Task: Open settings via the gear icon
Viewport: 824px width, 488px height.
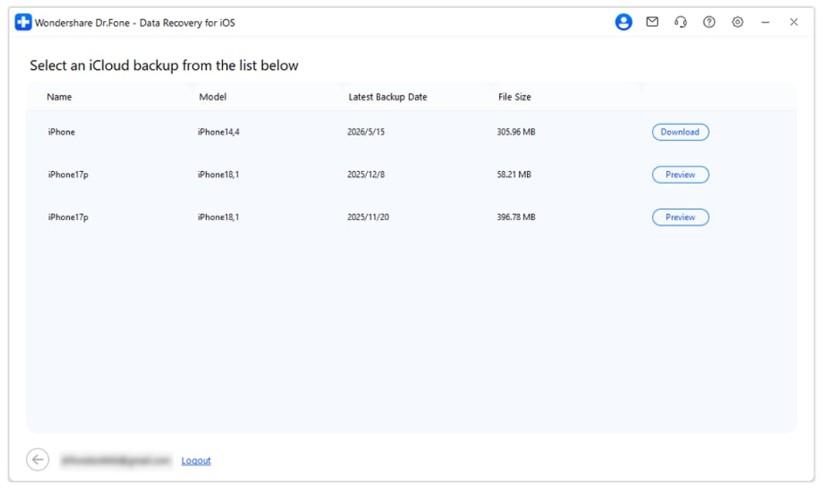Action: 737,22
